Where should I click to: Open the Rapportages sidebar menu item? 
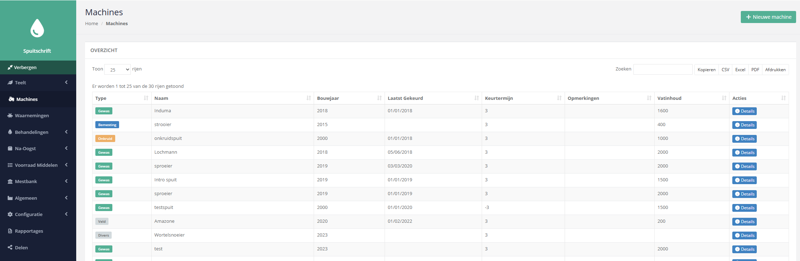38,231
